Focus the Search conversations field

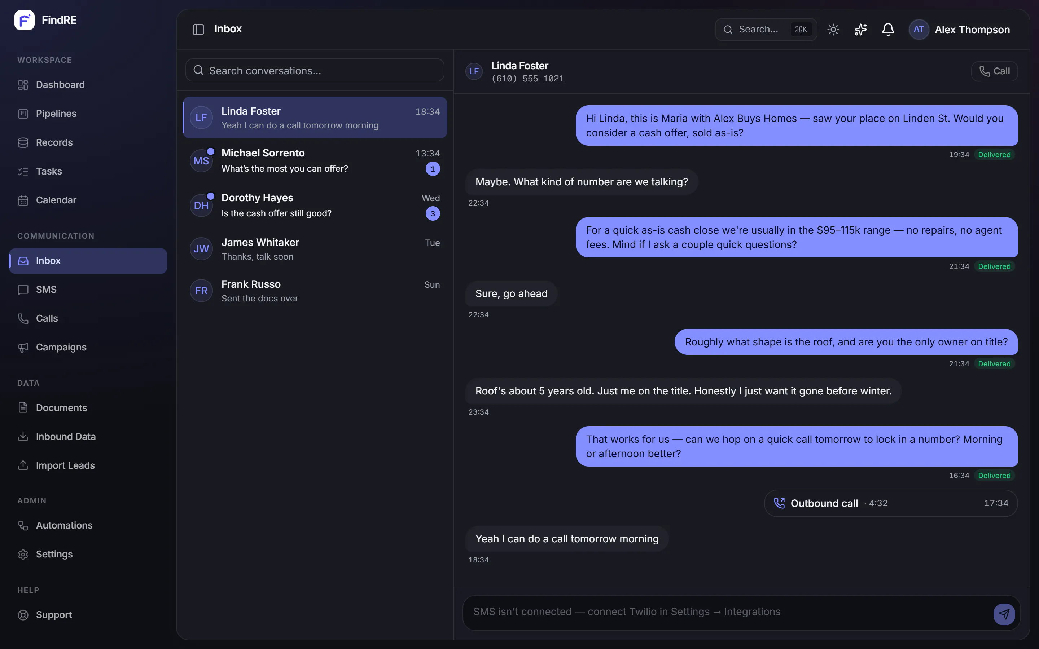click(x=315, y=70)
